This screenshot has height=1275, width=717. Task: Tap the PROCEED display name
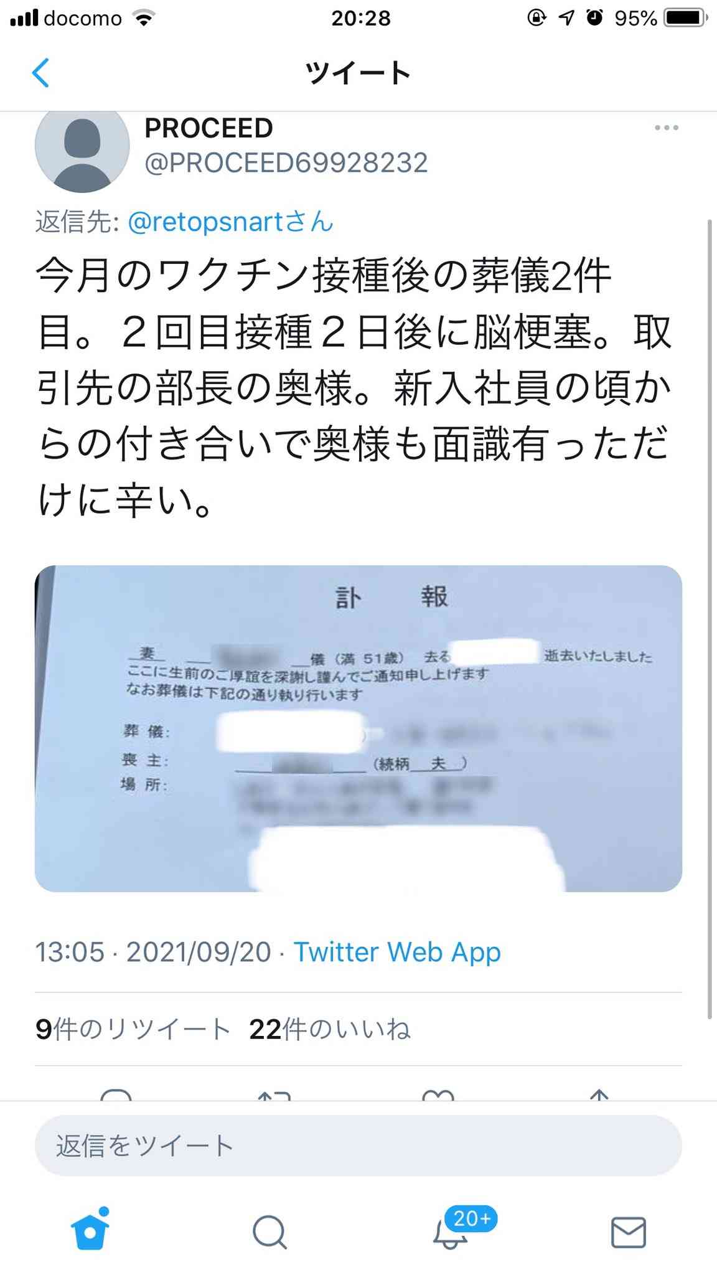click(x=209, y=128)
